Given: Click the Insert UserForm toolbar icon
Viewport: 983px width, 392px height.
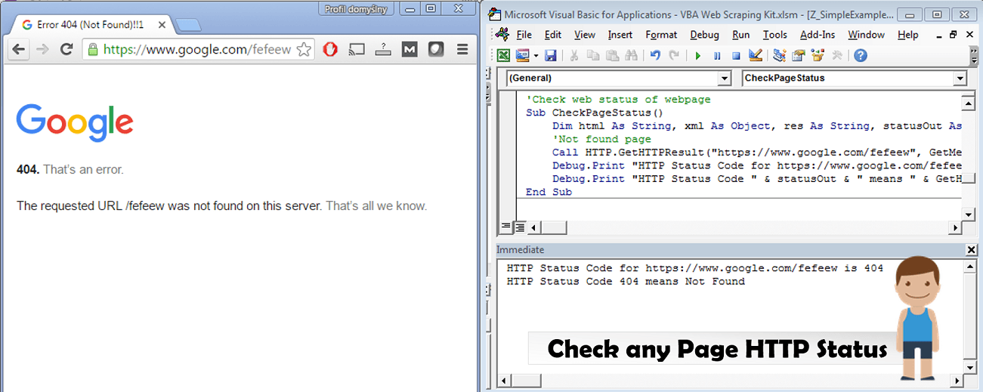Looking at the screenshot, I should (522, 55).
